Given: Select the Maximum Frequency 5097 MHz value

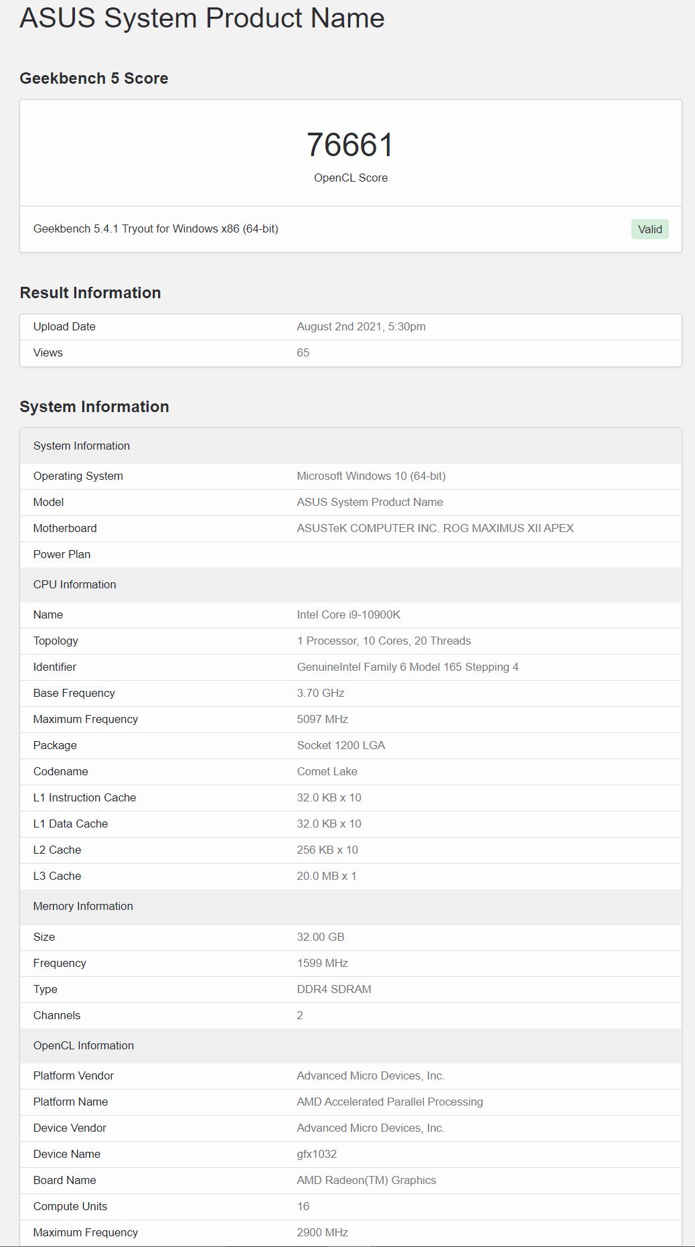Looking at the screenshot, I should (322, 719).
